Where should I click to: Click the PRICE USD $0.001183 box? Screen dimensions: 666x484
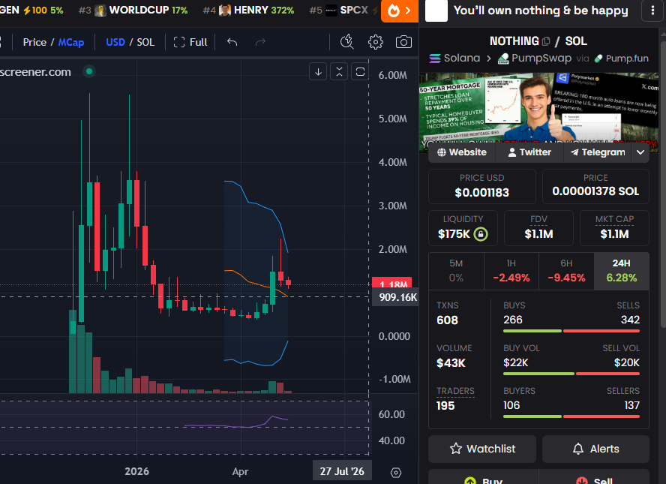(x=481, y=186)
